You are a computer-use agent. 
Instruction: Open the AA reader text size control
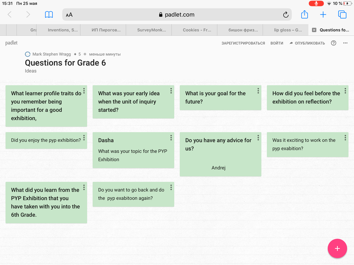point(69,15)
